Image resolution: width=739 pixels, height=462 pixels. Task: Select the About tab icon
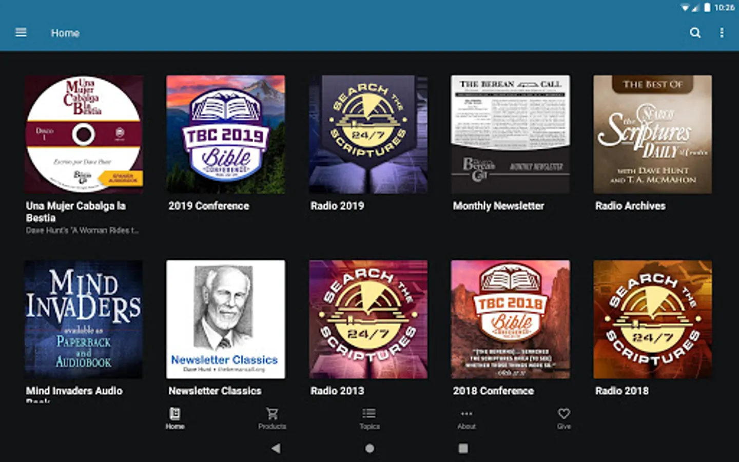pyautogui.click(x=466, y=414)
